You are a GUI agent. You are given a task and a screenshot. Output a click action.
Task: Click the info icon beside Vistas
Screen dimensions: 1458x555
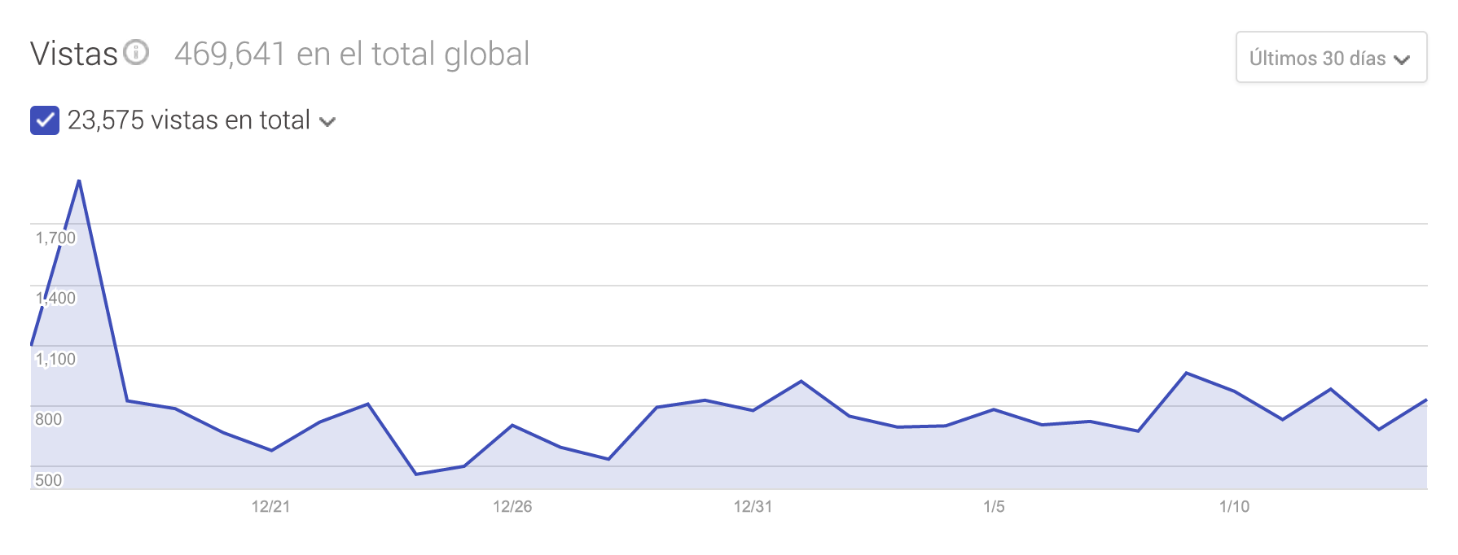click(136, 52)
